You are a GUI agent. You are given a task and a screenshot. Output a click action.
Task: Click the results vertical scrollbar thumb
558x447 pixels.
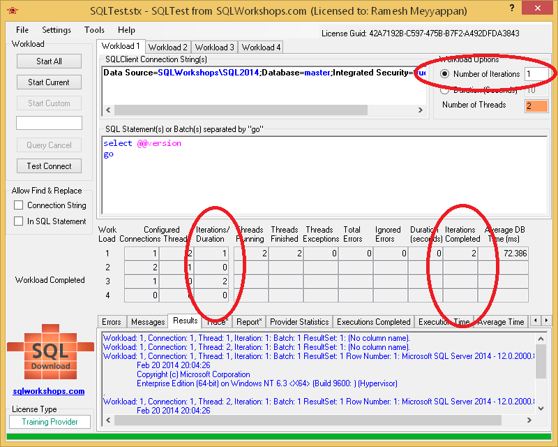click(541, 362)
